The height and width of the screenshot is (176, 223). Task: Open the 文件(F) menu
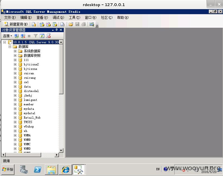[x=10, y=17]
